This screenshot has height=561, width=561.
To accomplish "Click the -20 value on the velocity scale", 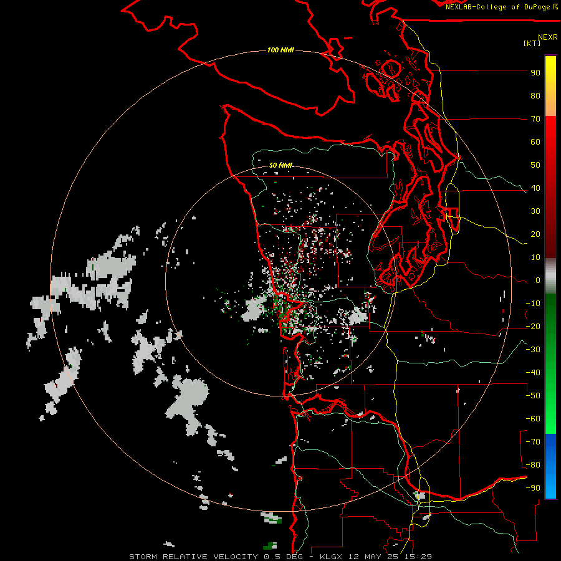I will pyautogui.click(x=533, y=327).
